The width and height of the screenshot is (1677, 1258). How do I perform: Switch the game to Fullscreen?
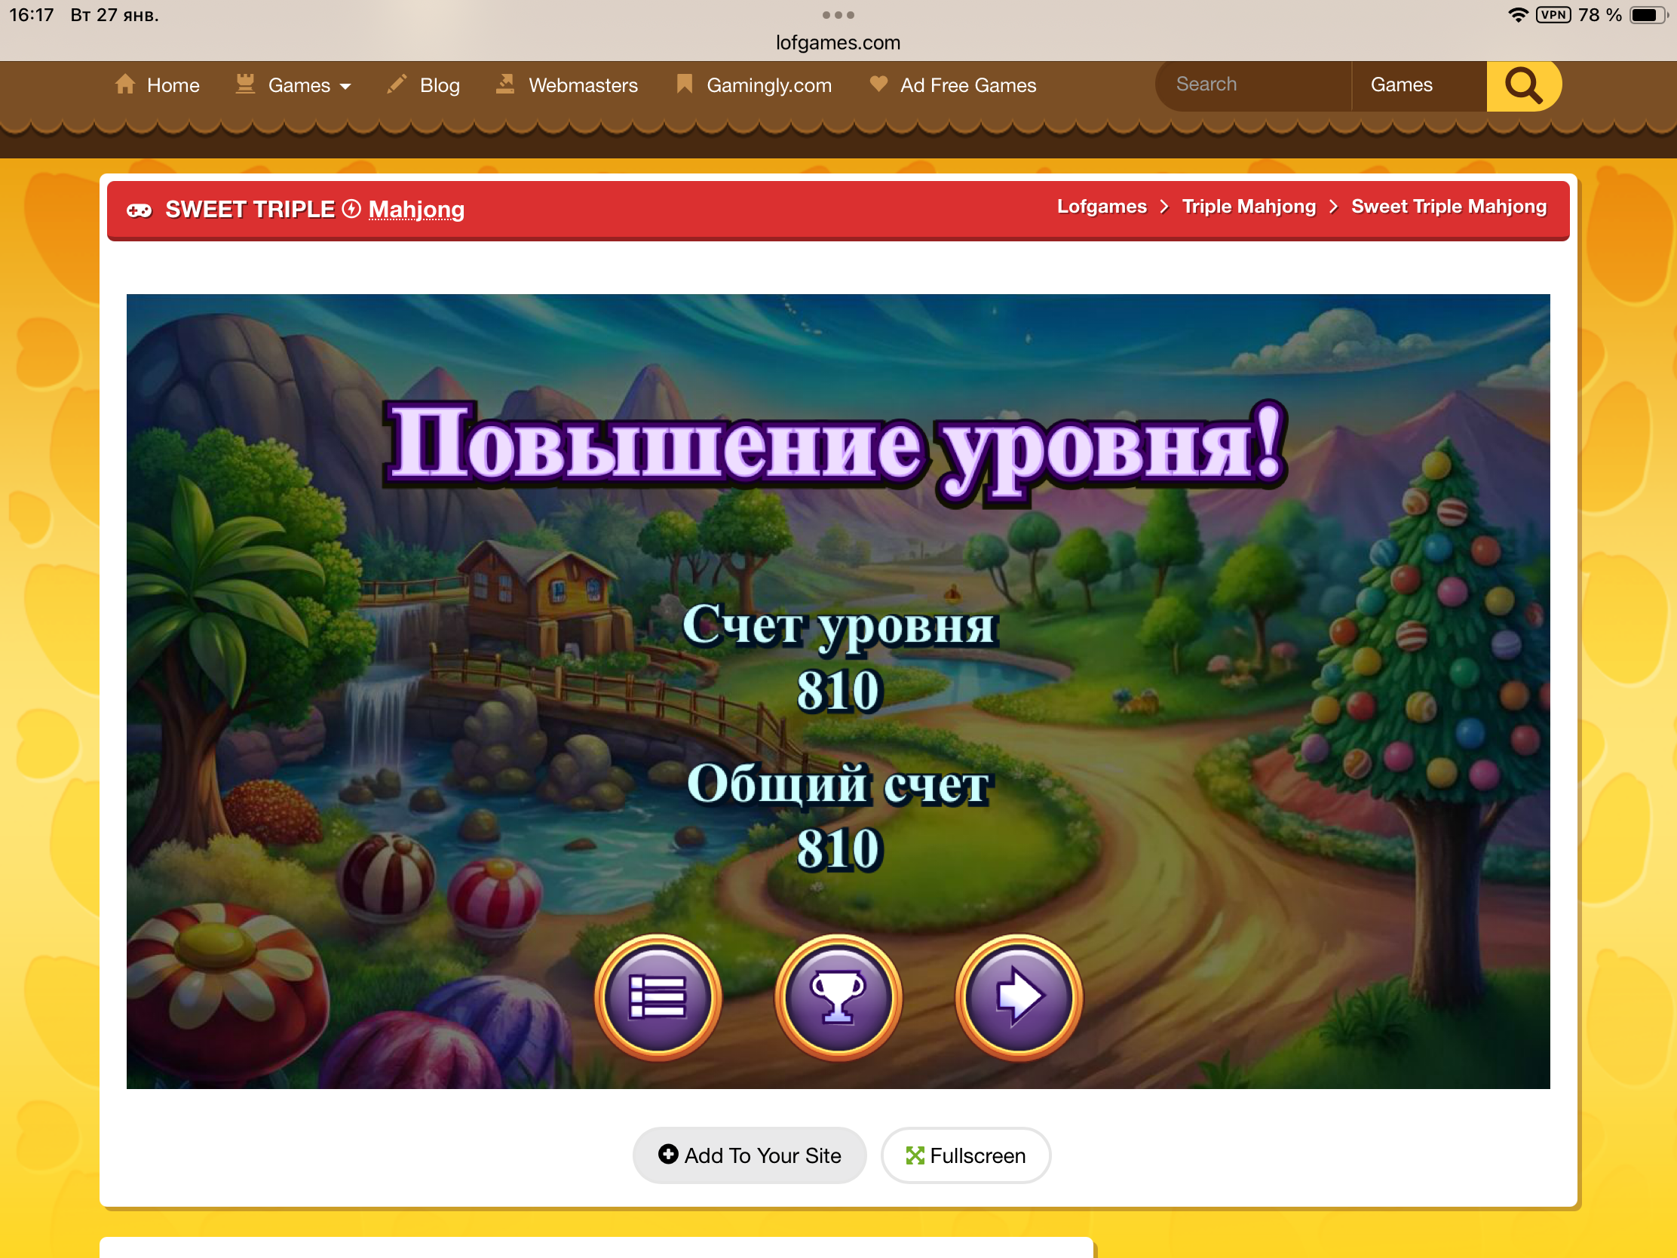pyautogui.click(x=965, y=1155)
